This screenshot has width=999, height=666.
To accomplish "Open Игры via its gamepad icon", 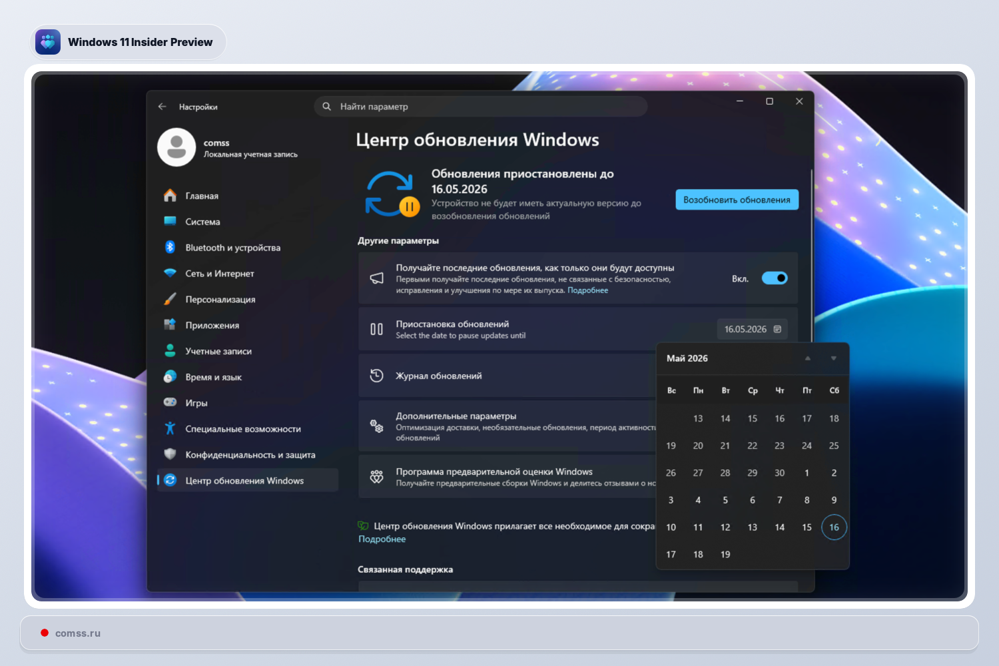I will pyautogui.click(x=169, y=402).
